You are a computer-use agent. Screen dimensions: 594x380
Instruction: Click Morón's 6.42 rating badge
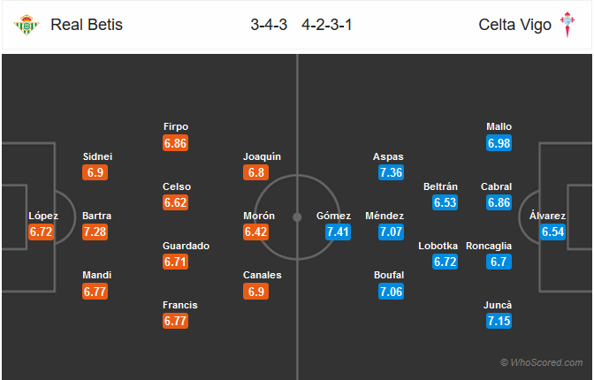[x=255, y=232]
